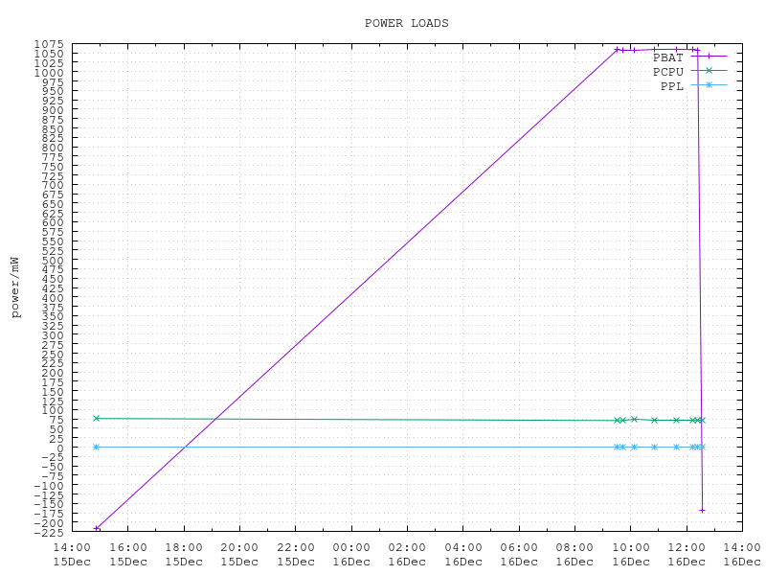Image resolution: width=766 pixels, height=575 pixels.
Task: Toggle the PBAT legend label
Action: coord(668,57)
